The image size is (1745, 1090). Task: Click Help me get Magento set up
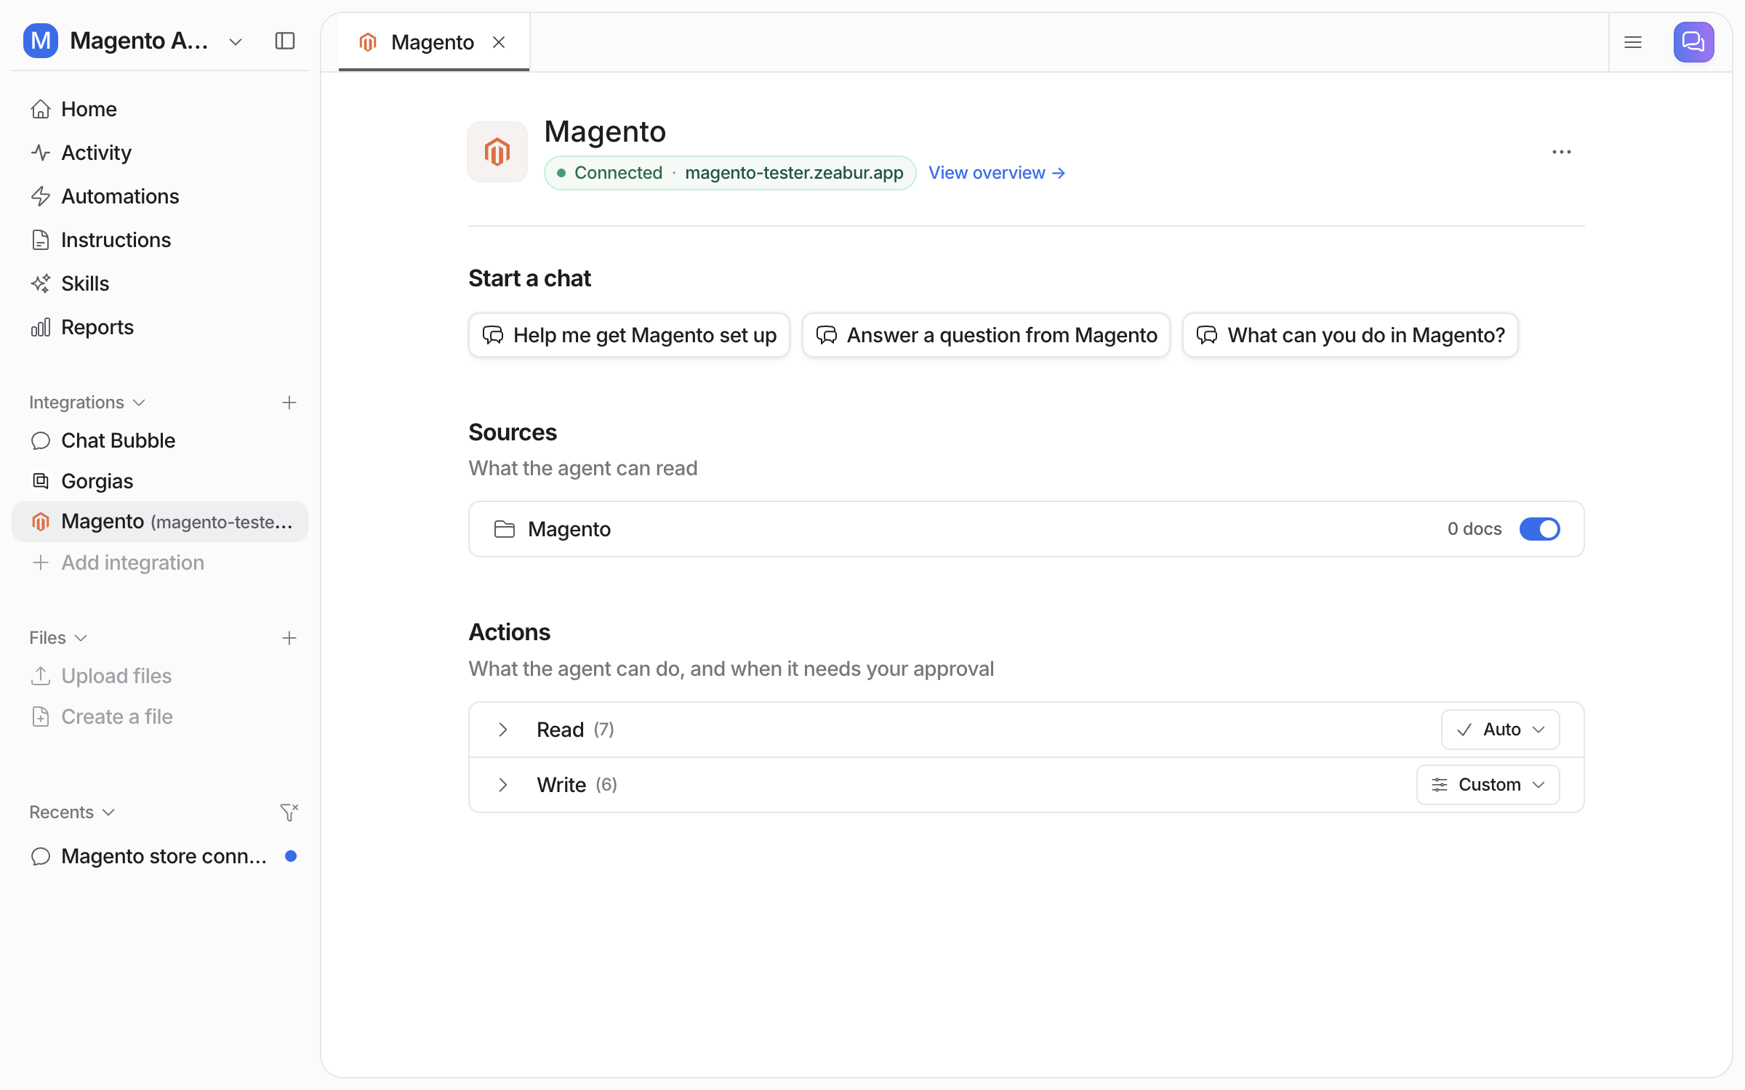[629, 335]
